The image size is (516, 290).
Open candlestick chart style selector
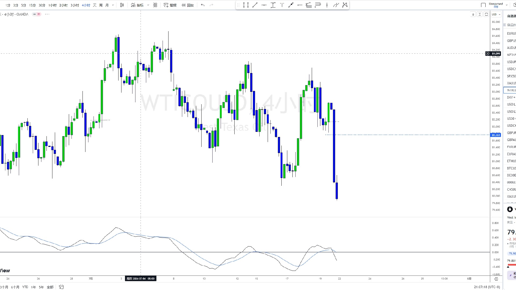pos(122,5)
